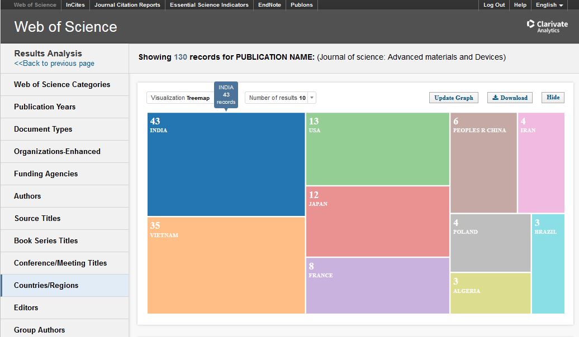Click the 130 records count

(181, 57)
